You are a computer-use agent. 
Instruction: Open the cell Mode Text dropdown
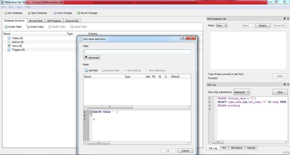click(222, 26)
